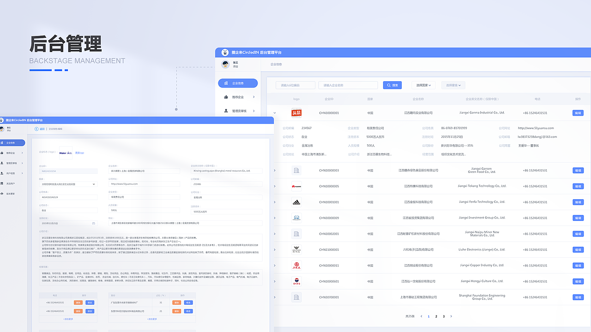The width and height of the screenshot is (591, 332).
Task: Go to next page with right pagination arrow
Action: 451,316
